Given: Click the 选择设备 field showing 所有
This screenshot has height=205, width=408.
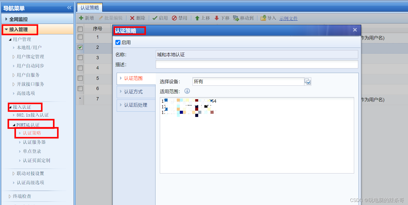Looking at the screenshot, I should pyautogui.click(x=248, y=82).
